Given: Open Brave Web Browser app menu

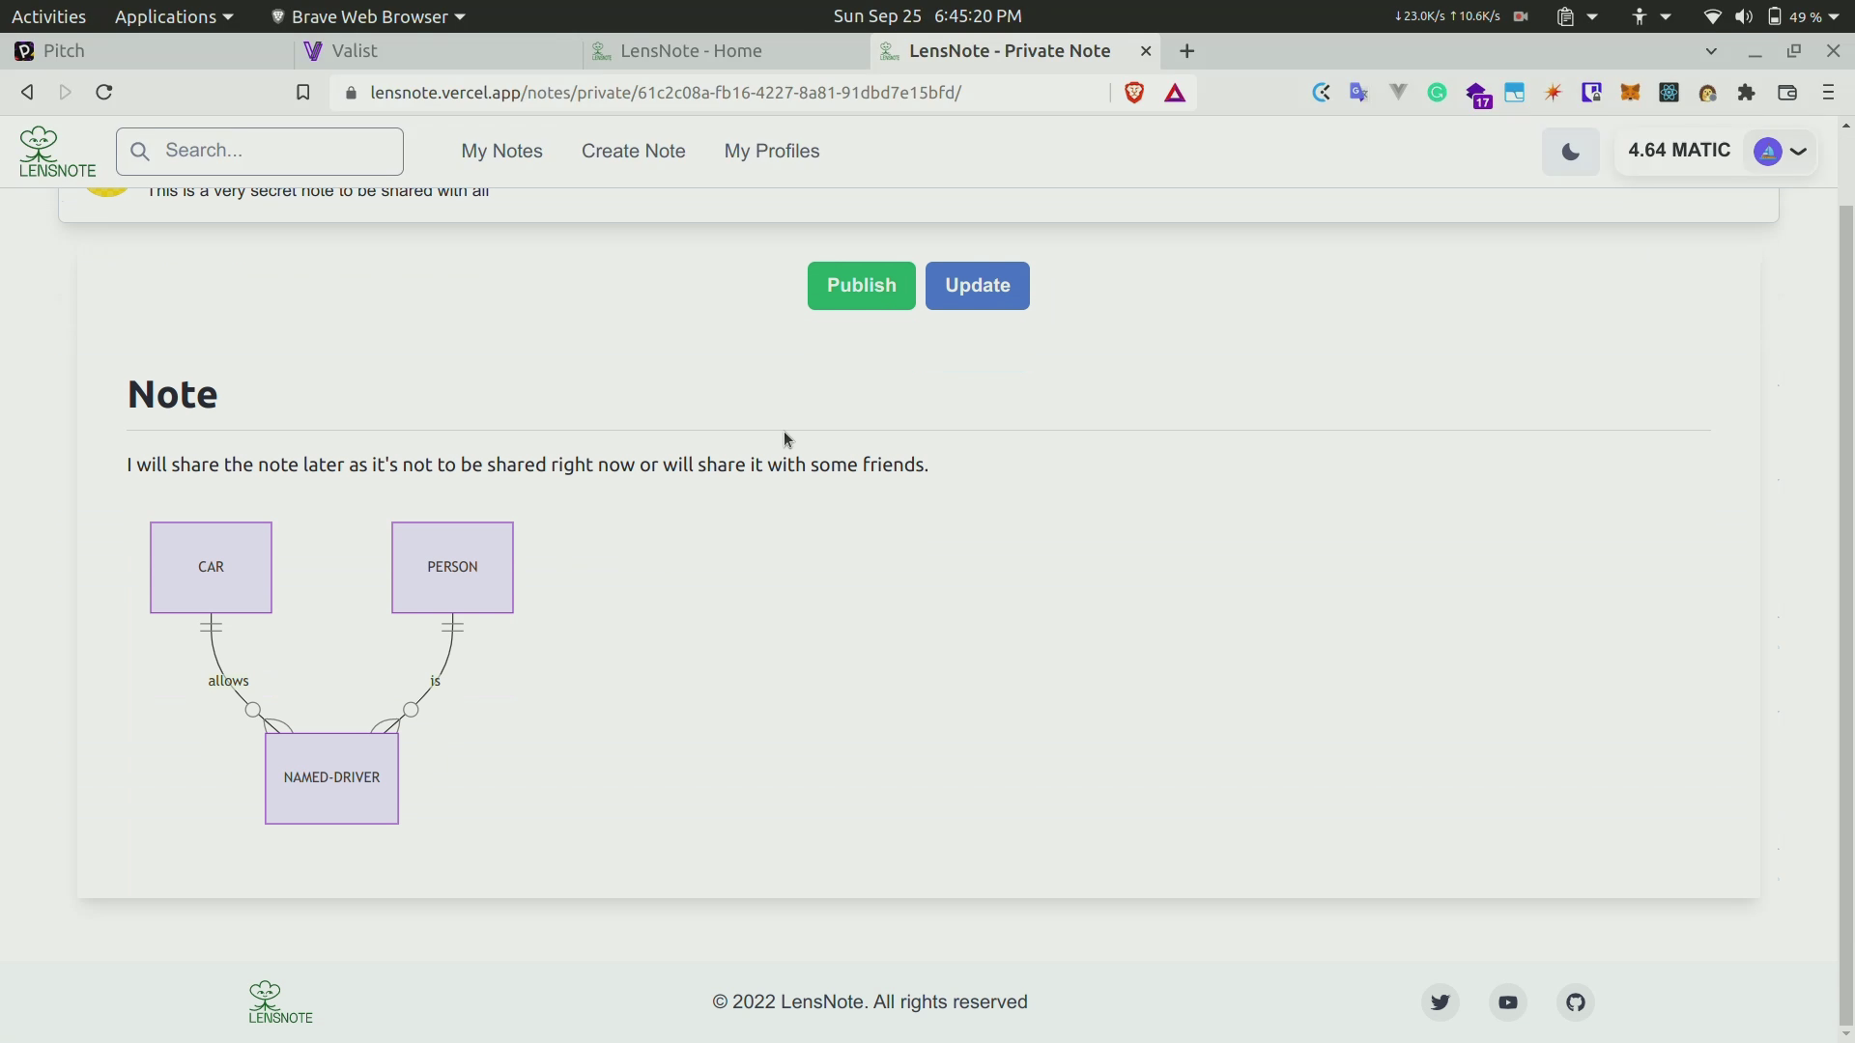Looking at the screenshot, I should coord(367,16).
